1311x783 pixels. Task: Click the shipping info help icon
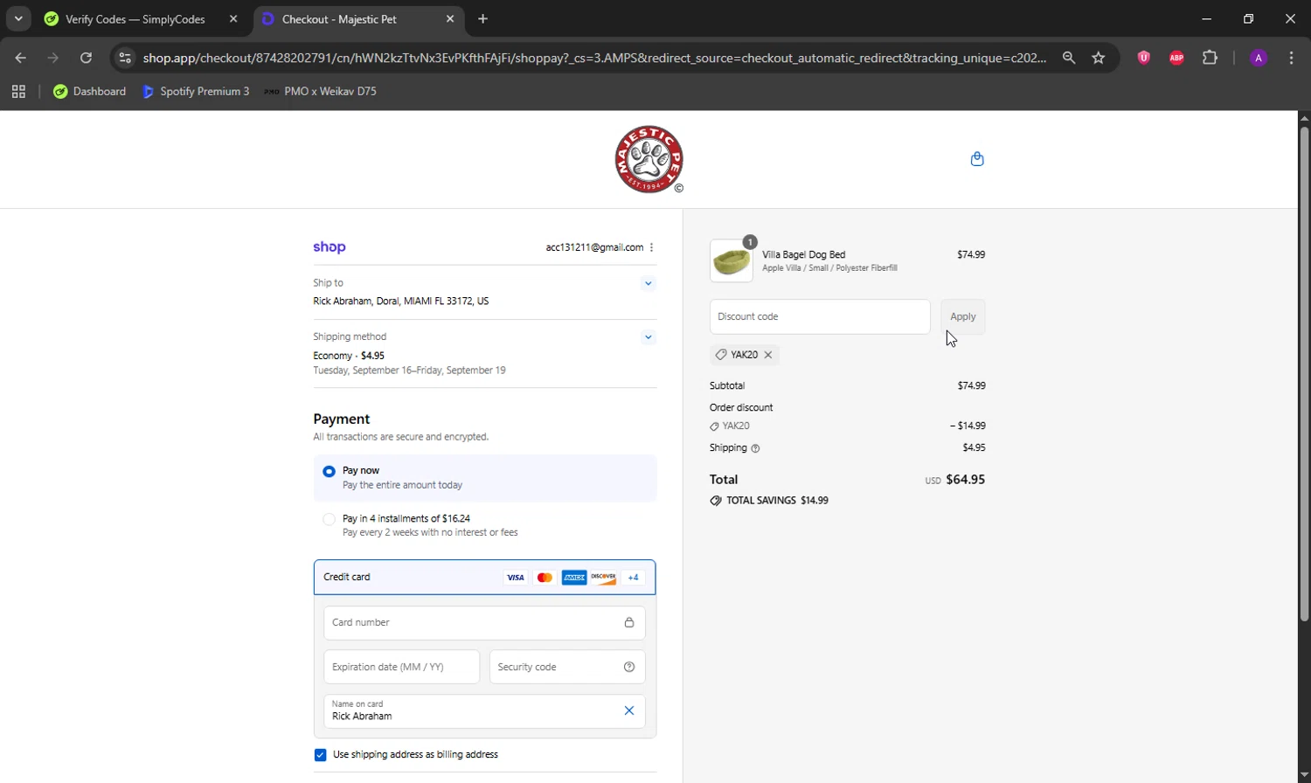pos(756,448)
